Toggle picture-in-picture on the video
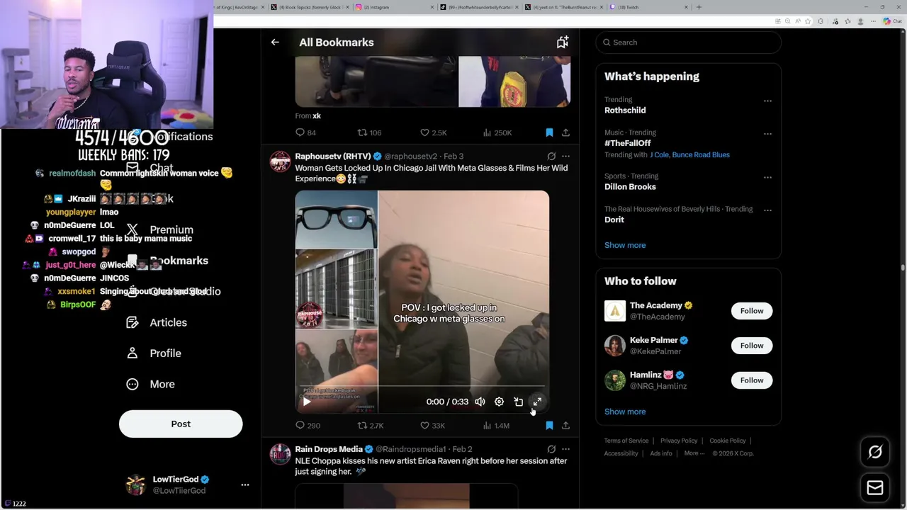907x510 pixels. 518,402
